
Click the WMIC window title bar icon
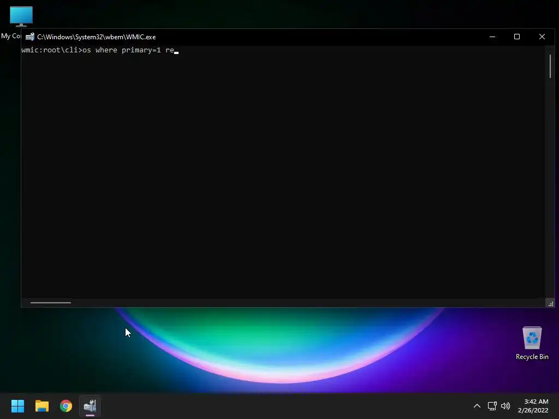(x=30, y=37)
